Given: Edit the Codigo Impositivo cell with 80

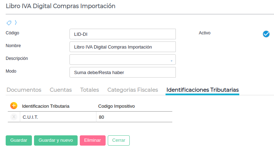Looking at the screenshot, I should (x=134, y=117).
